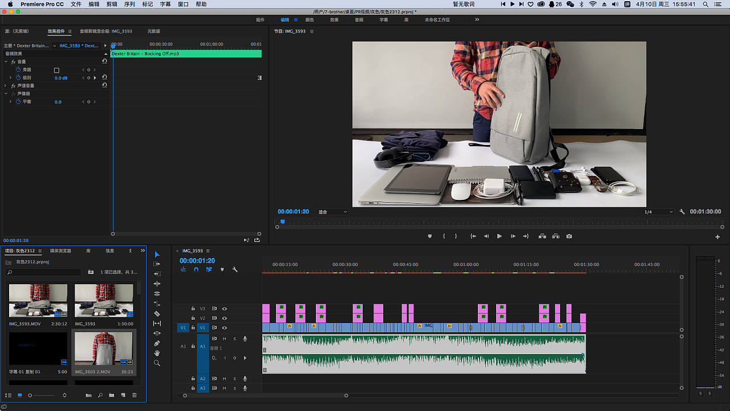Viewport: 730px width, 411px height.
Task: Mute audio track A1
Action: 225,339
